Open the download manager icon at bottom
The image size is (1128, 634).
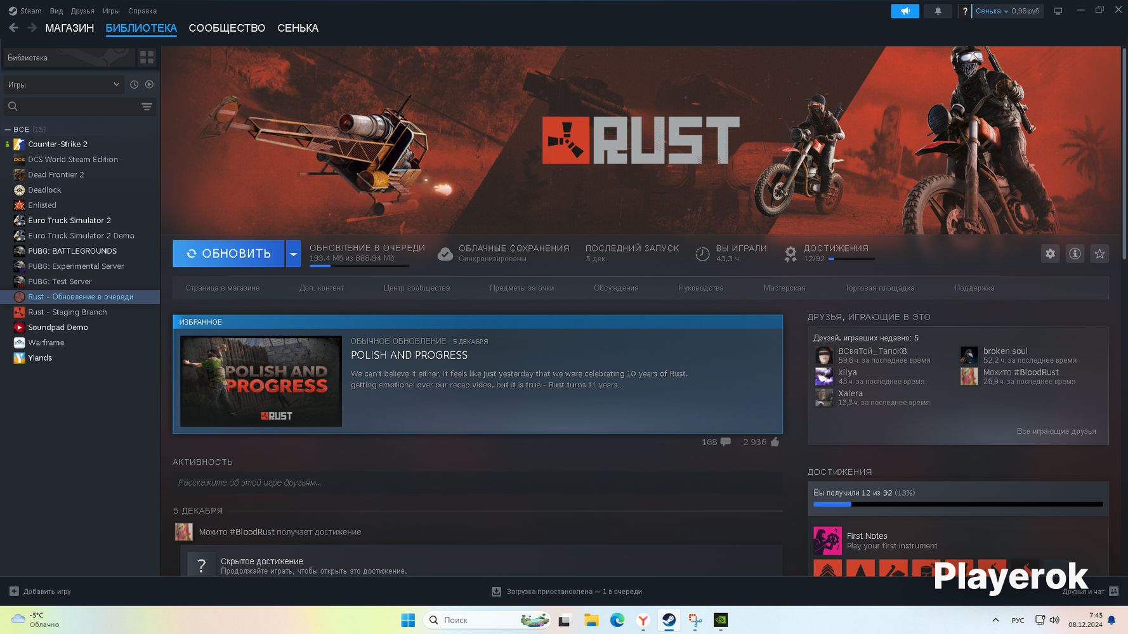(496, 592)
